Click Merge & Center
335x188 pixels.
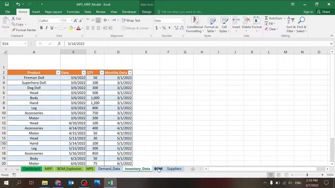[x=135, y=28]
